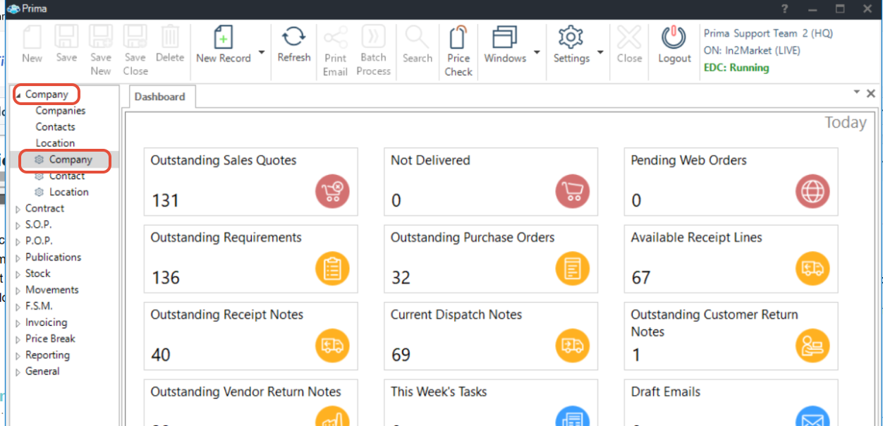Click the Save Close toolbar icon

[135, 37]
